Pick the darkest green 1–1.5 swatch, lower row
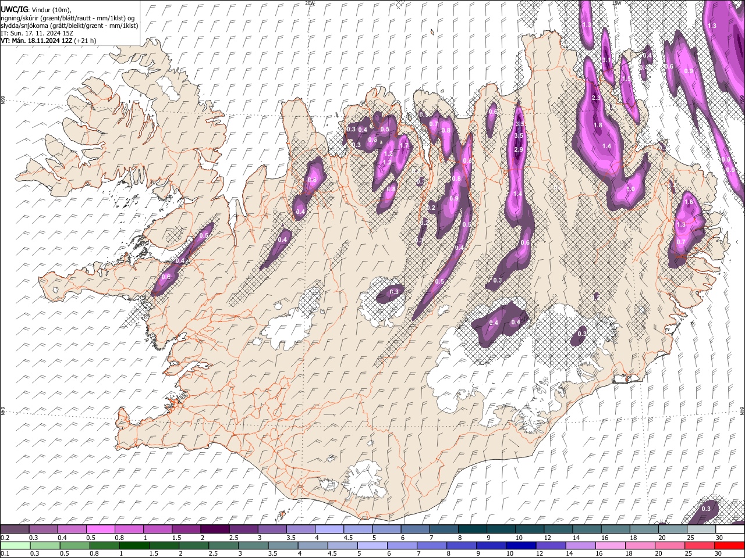 134,545
